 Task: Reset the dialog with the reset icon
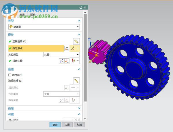point(81,7)
